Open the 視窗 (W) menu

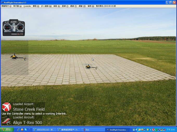pos(82,6)
